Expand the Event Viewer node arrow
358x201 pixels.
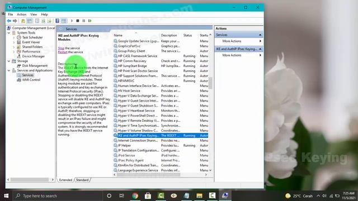14,42
